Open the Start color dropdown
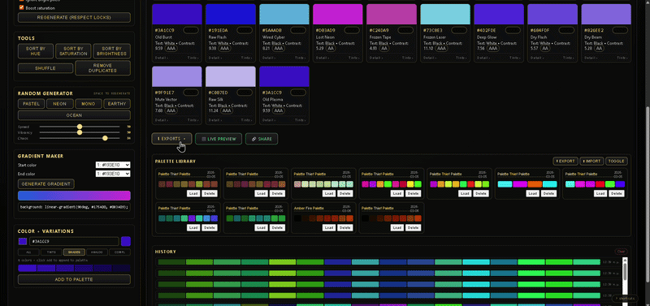 click(x=113, y=165)
